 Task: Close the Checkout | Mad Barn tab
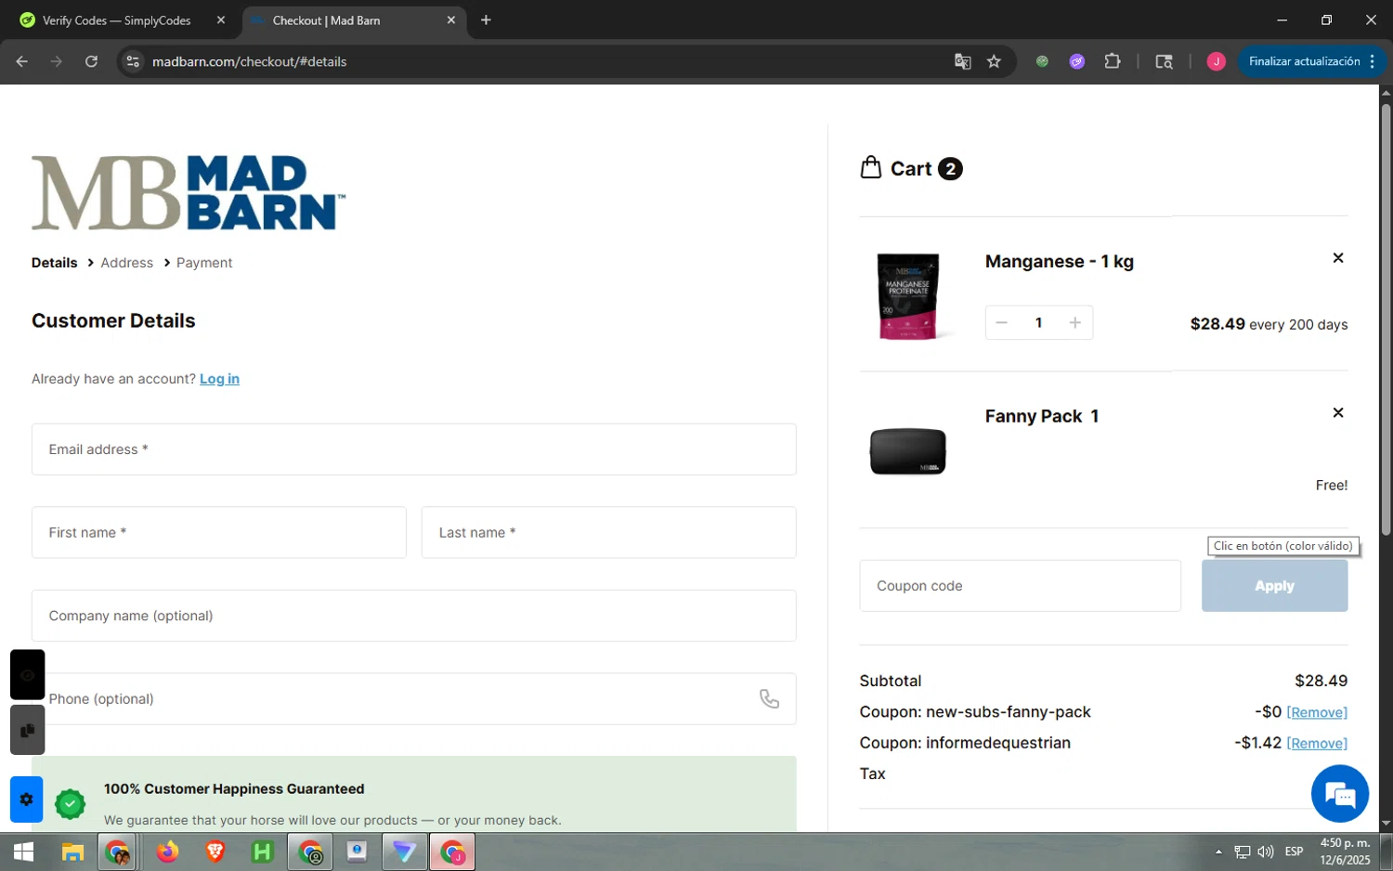pos(451,19)
